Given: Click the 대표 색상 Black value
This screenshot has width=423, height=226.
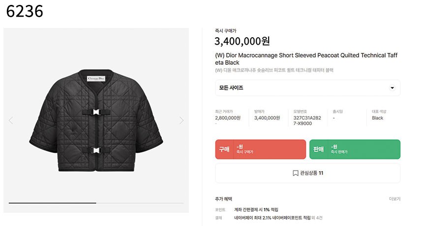Looking at the screenshot, I should tap(378, 118).
